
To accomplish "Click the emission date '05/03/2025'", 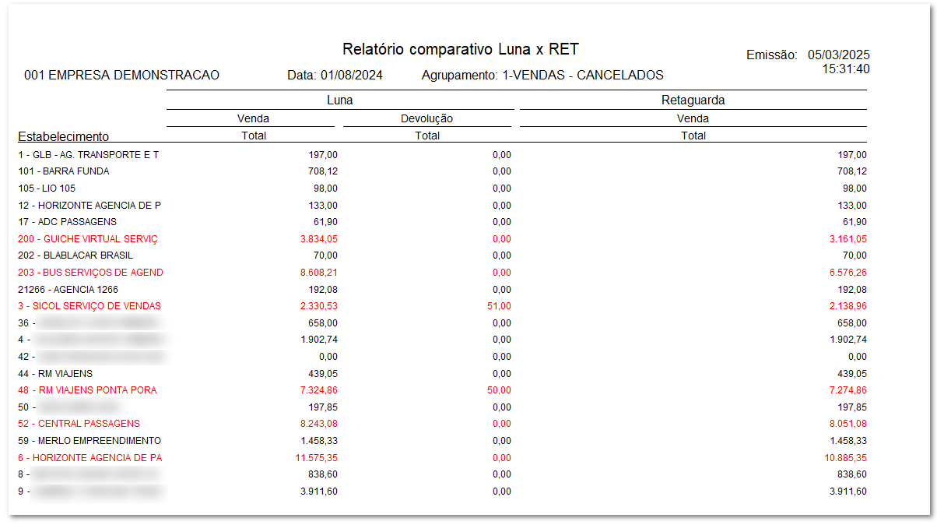I will tap(838, 55).
